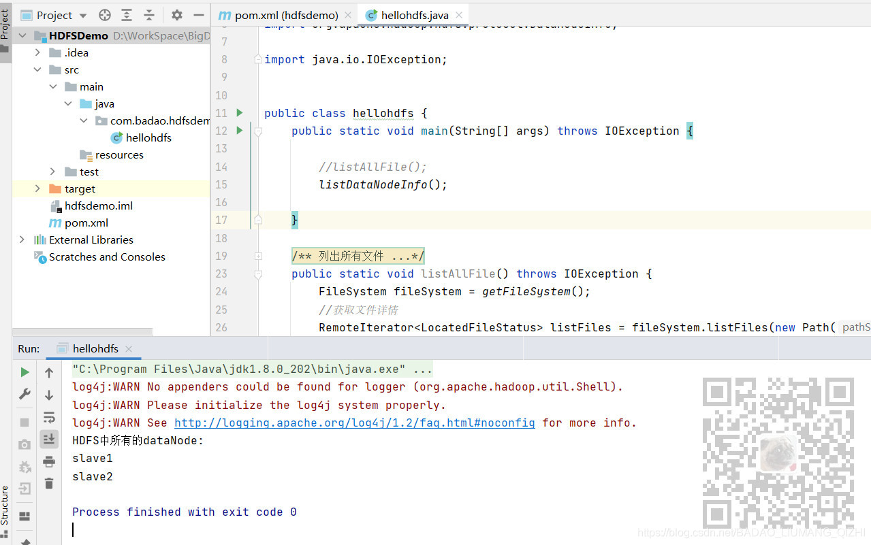Image resolution: width=871 pixels, height=545 pixels.
Task: Open the log4j noconfig documentation link
Action: [x=354, y=423]
